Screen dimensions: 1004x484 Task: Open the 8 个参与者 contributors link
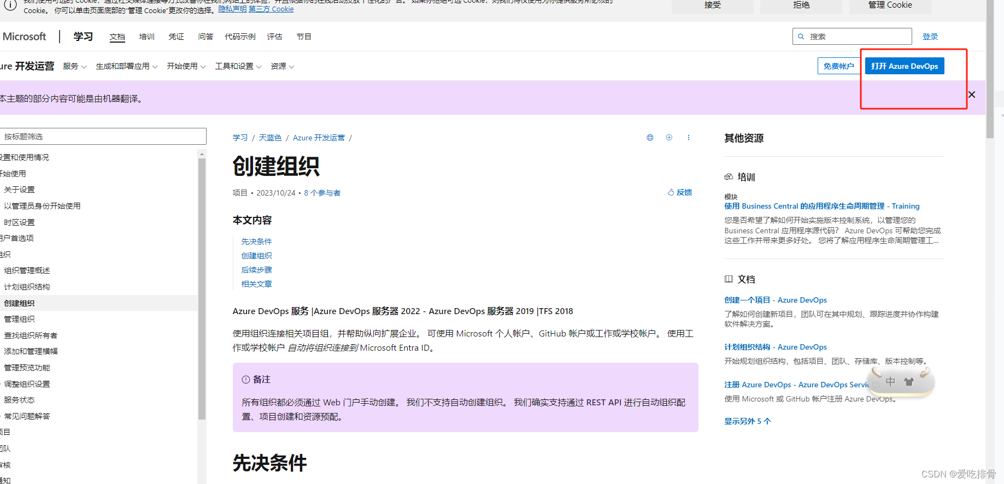click(322, 193)
